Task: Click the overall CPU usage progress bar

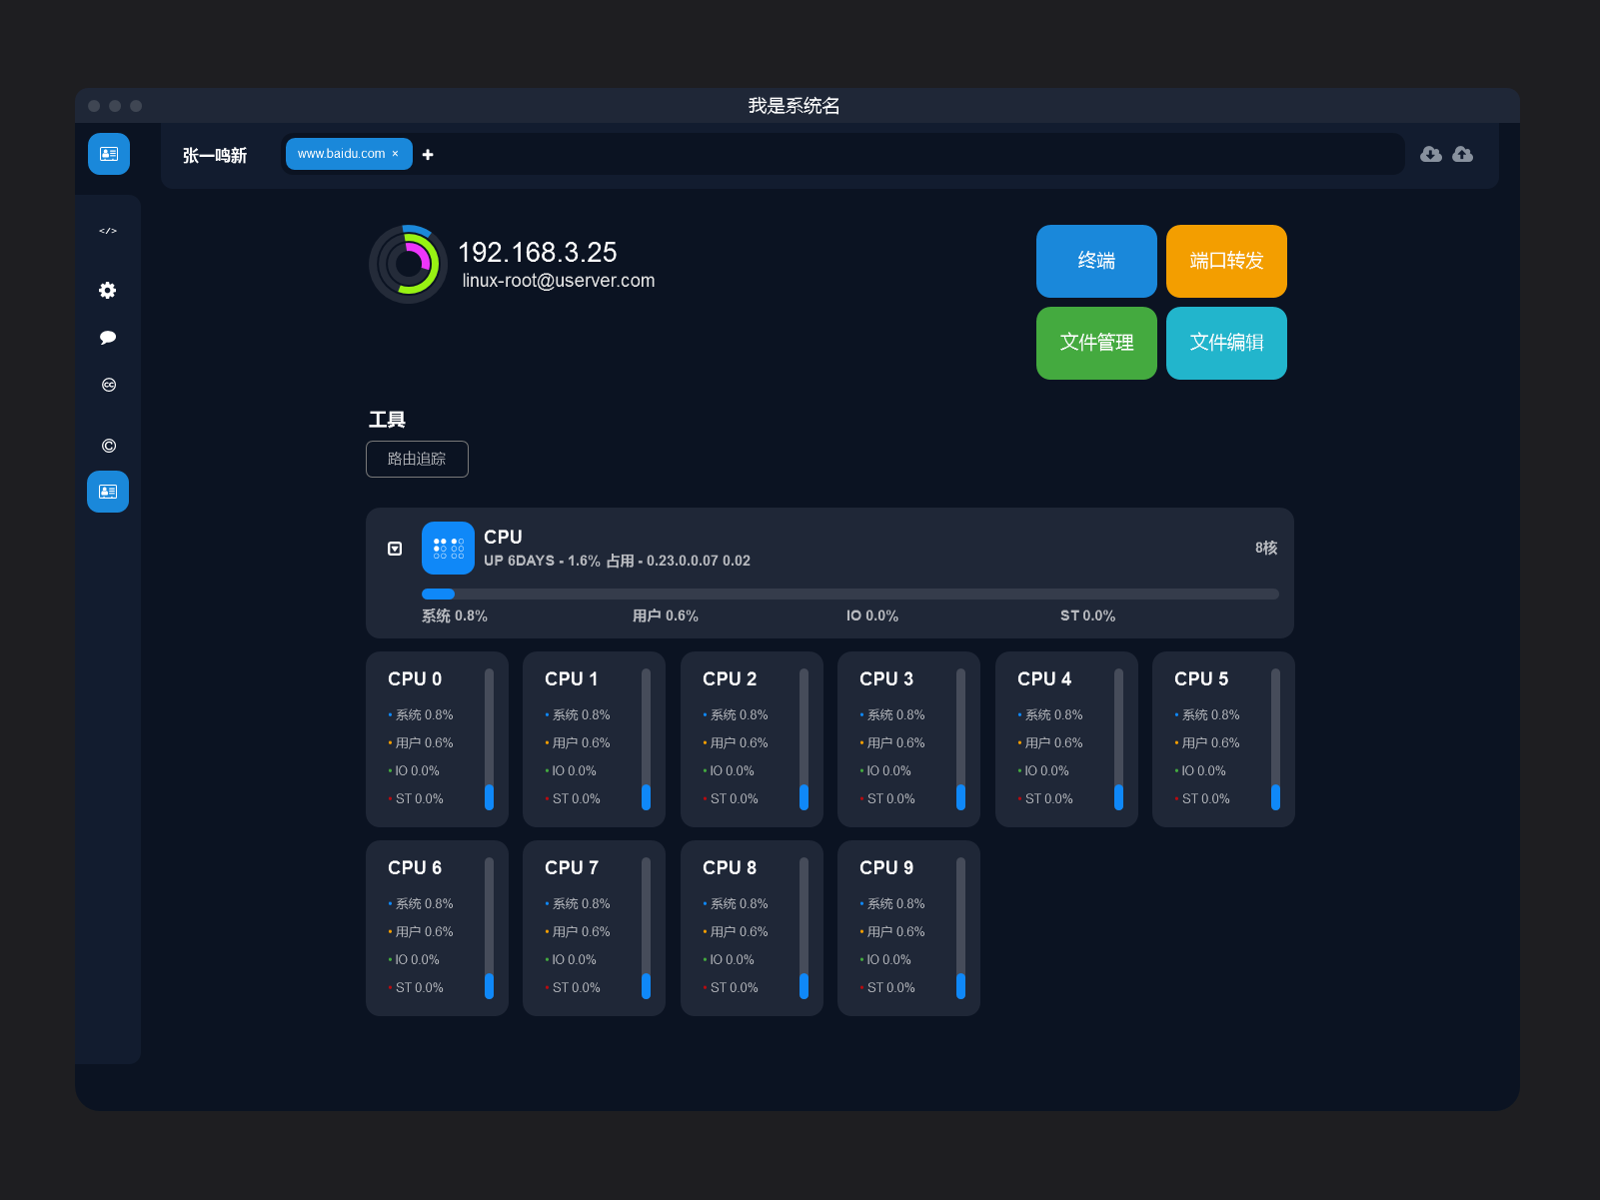Action: [x=849, y=594]
